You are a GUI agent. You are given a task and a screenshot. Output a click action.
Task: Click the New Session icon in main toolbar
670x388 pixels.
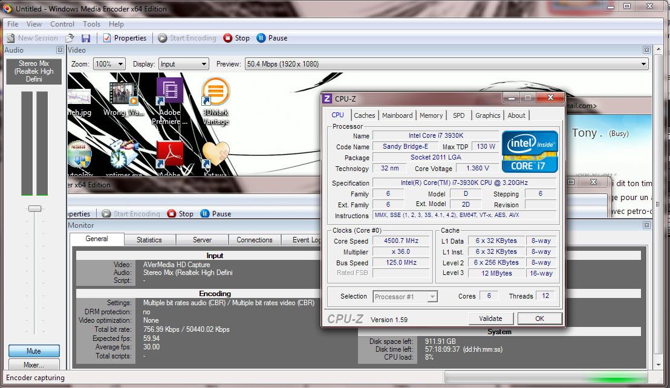pyautogui.click(x=11, y=38)
